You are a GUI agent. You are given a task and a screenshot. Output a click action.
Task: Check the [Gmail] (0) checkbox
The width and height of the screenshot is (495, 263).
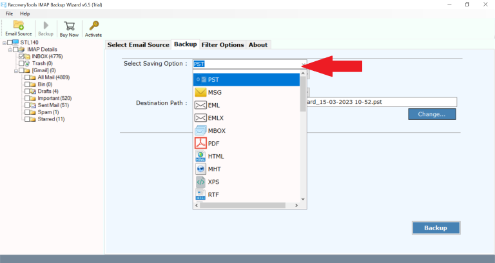(x=21, y=70)
